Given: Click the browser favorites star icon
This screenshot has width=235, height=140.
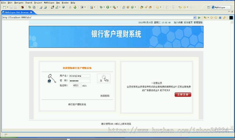Looking at the screenshot, I should (205, 18).
